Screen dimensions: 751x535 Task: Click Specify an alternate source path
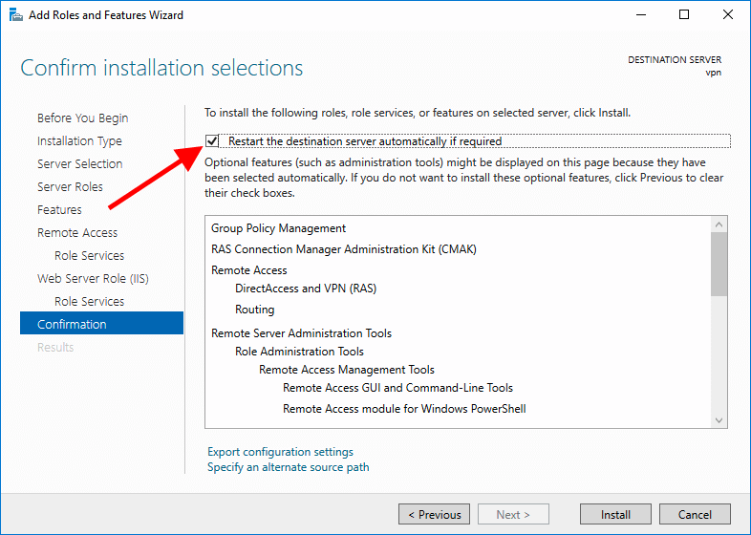click(x=288, y=467)
